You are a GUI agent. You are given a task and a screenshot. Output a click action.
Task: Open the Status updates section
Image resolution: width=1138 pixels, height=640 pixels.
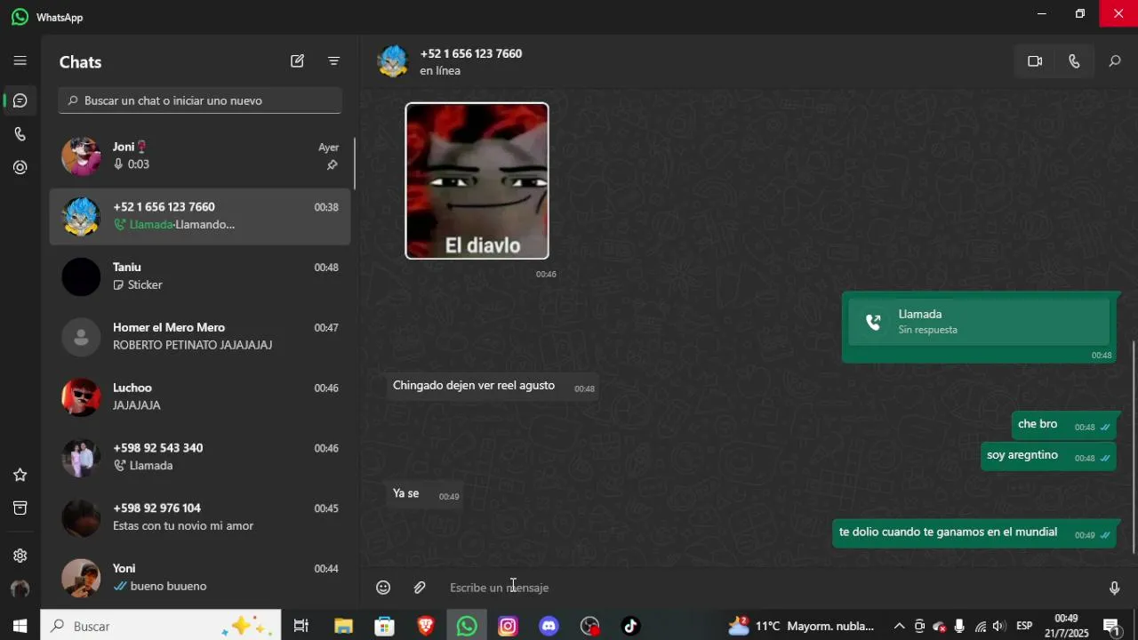(x=20, y=167)
